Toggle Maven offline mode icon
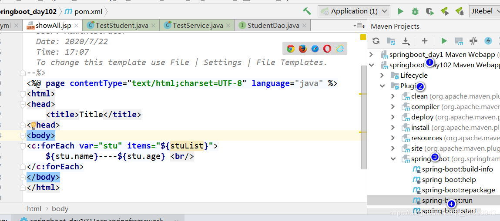Screen dimensions: 500x221 point(473,41)
